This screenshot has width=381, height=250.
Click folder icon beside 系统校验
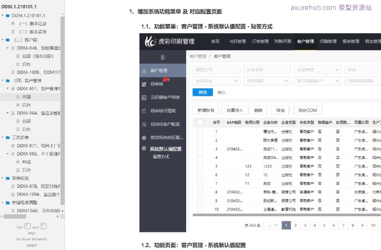pyautogui.click(x=8, y=178)
